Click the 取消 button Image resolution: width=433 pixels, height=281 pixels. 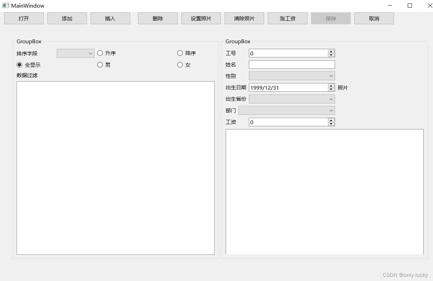tap(374, 18)
